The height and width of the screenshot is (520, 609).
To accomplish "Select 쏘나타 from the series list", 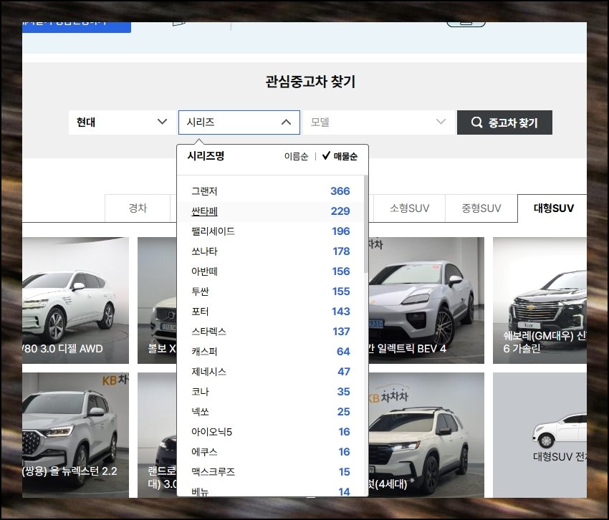I will click(x=270, y=251).
